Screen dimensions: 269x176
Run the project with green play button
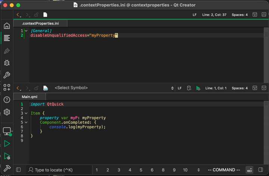point(7,144)
